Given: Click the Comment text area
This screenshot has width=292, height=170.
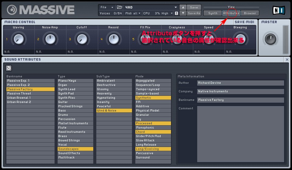Looking at the screenshot, I should [x=240, y=134].
